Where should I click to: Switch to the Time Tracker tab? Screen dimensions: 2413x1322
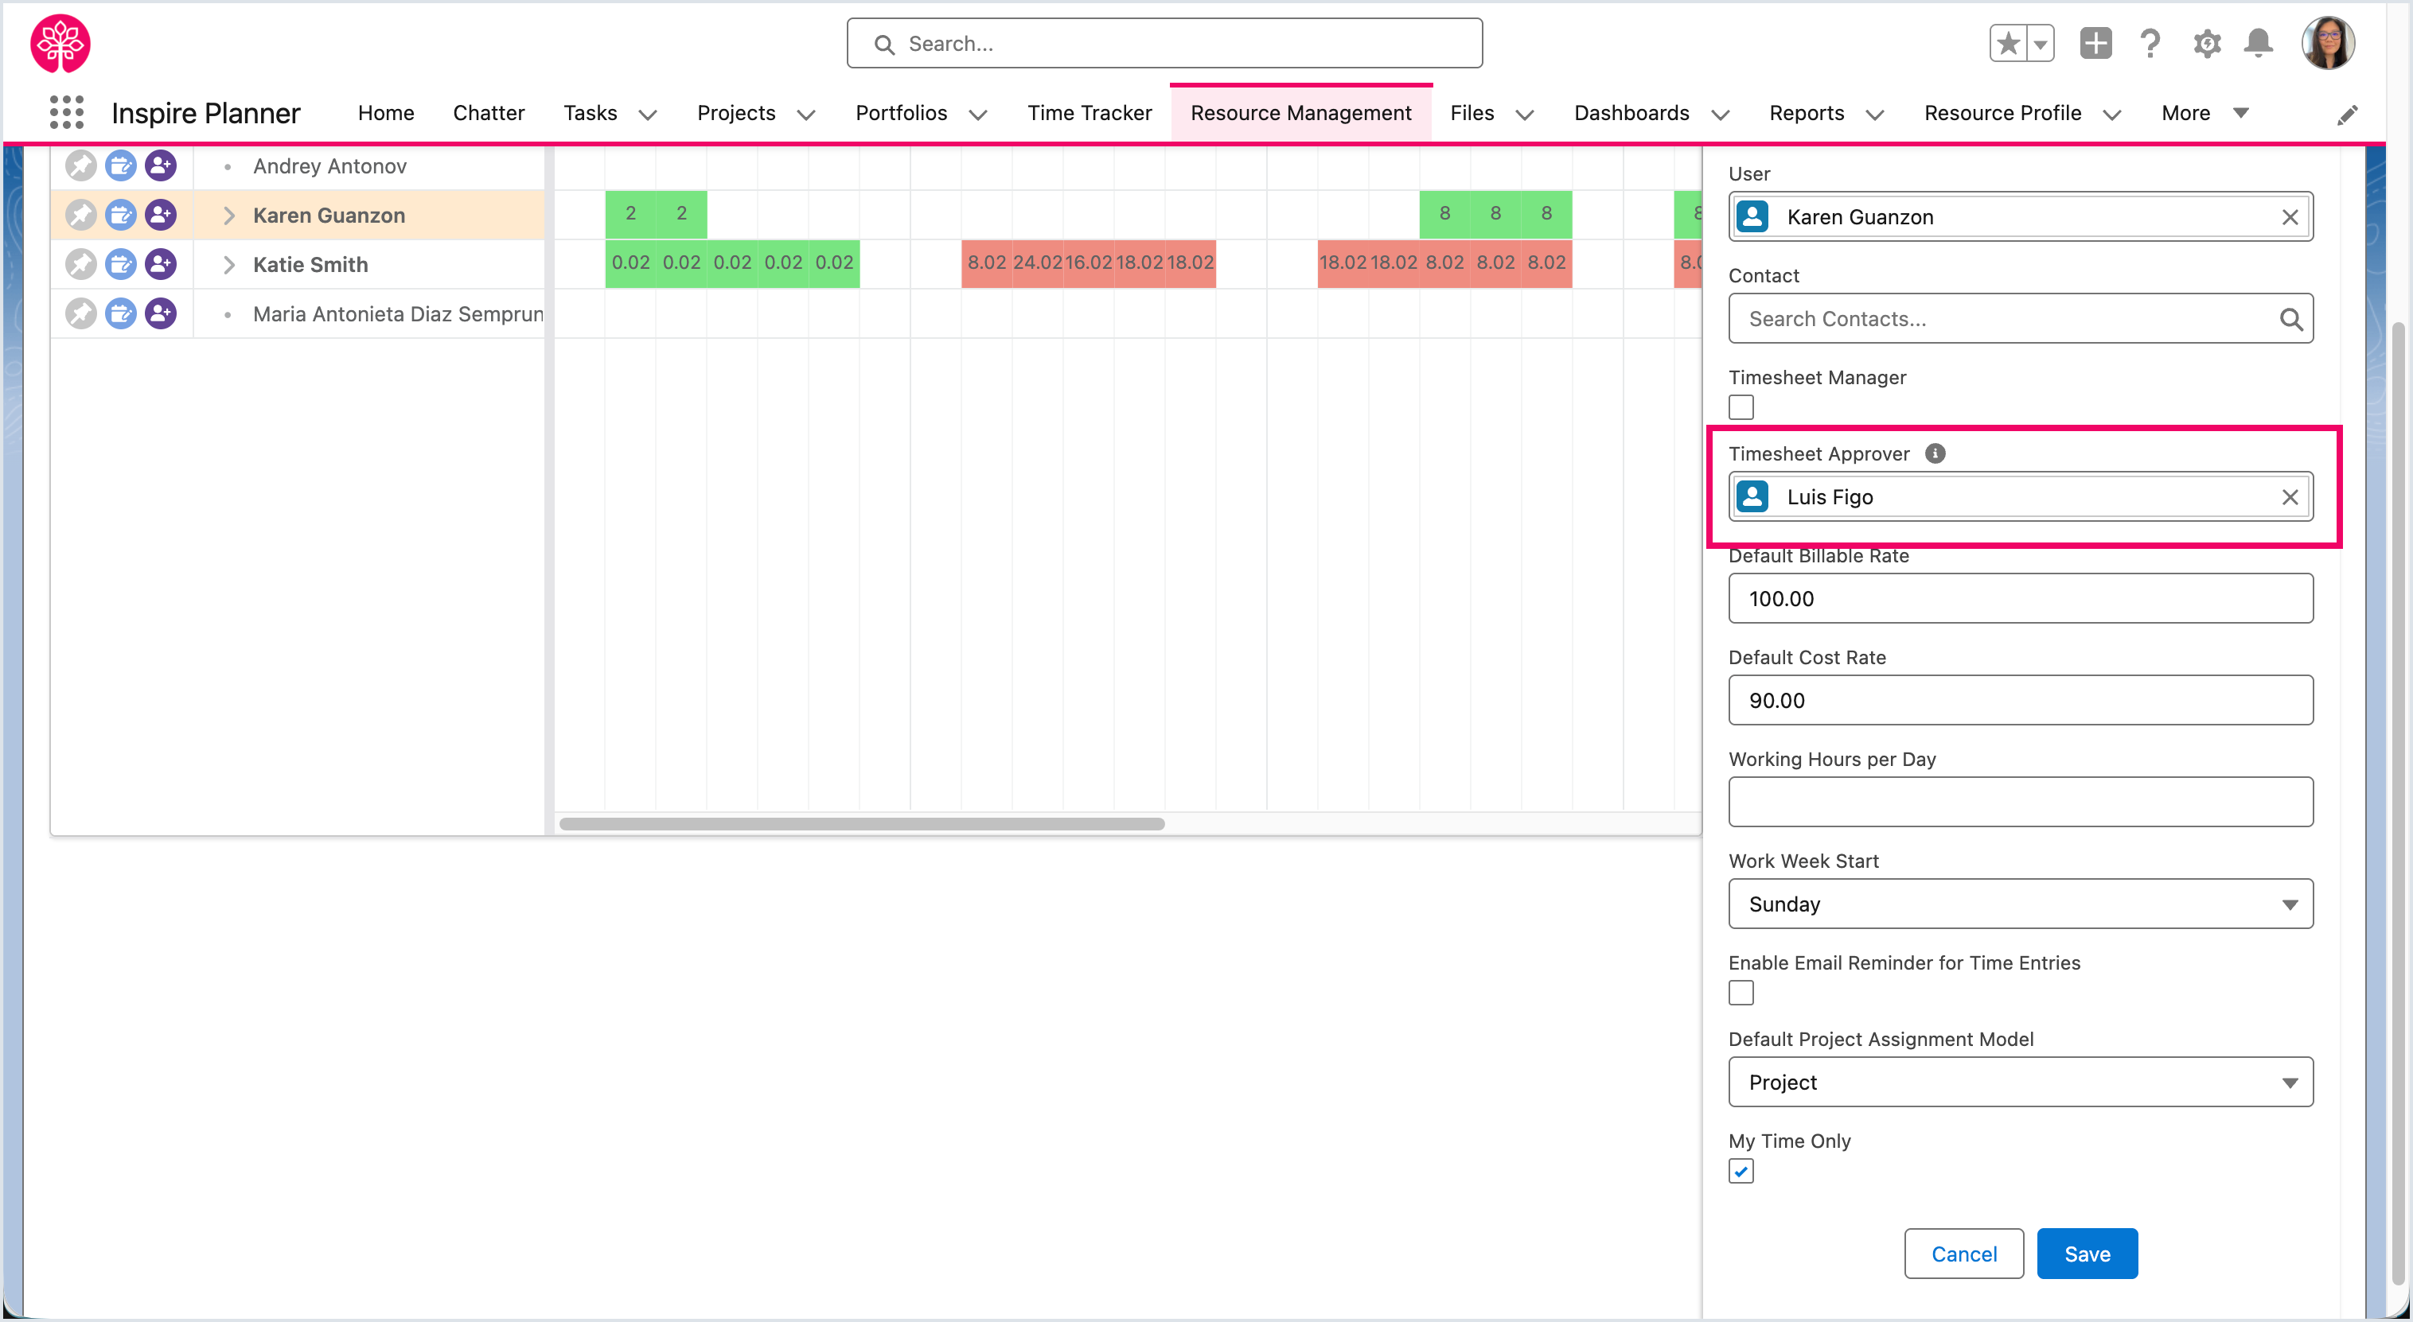click(1089, 112)
